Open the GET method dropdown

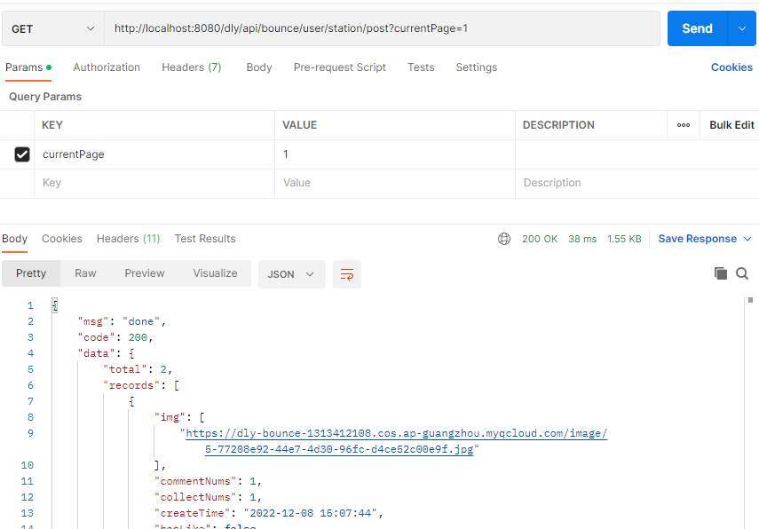pyautogui.click(x=52, y=28)
